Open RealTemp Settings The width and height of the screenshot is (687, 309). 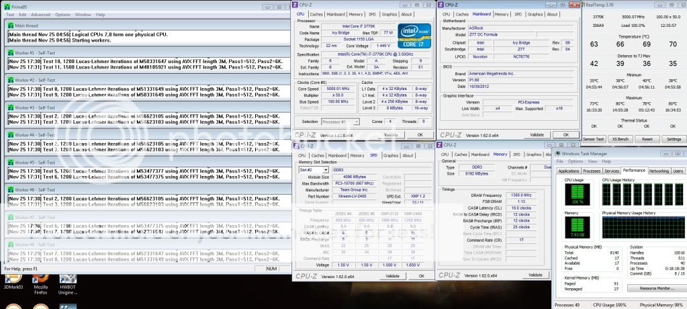(x=672, y=139)
